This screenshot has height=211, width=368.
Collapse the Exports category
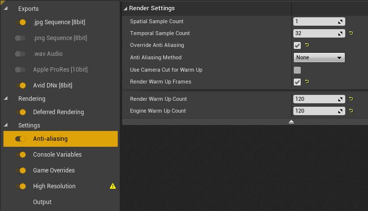click(6, 8)
